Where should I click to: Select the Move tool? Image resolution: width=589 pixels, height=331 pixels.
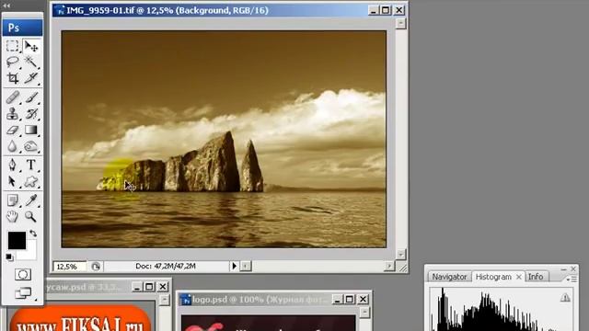(x=31, y=46)
